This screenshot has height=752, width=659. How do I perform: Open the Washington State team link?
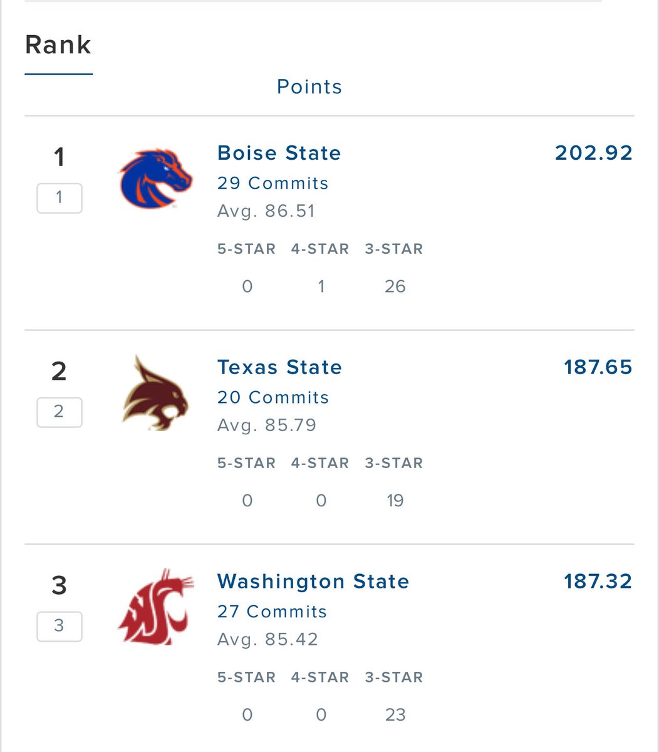pos(313,582)
